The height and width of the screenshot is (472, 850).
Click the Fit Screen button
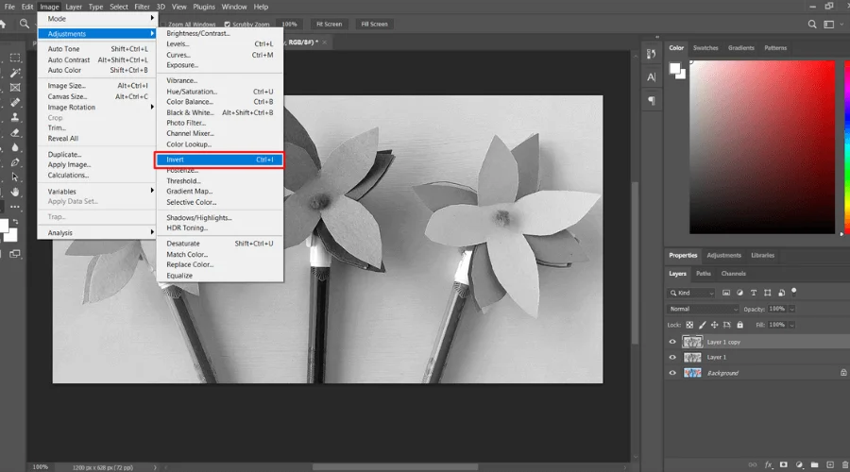click(x=329, y=24)
